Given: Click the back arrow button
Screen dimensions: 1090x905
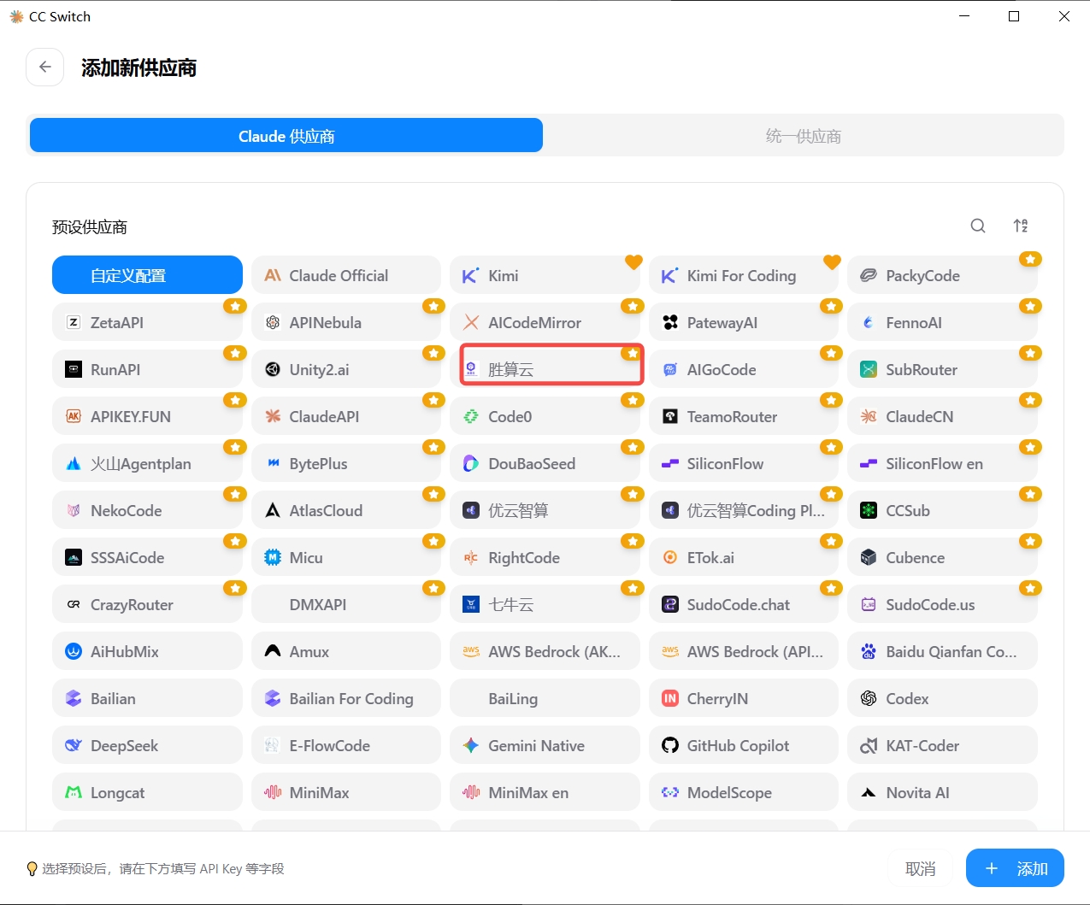Looking at the screenshot, I should 45,67.
